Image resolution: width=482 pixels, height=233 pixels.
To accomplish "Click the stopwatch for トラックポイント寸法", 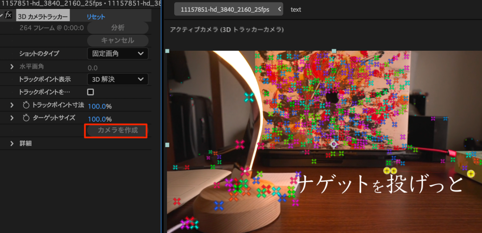I will click(26, 106).
